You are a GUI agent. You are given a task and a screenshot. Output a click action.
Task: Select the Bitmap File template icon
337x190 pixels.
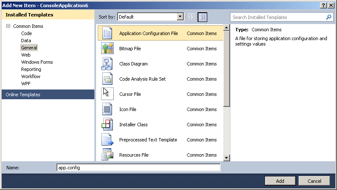pos(107,49)
